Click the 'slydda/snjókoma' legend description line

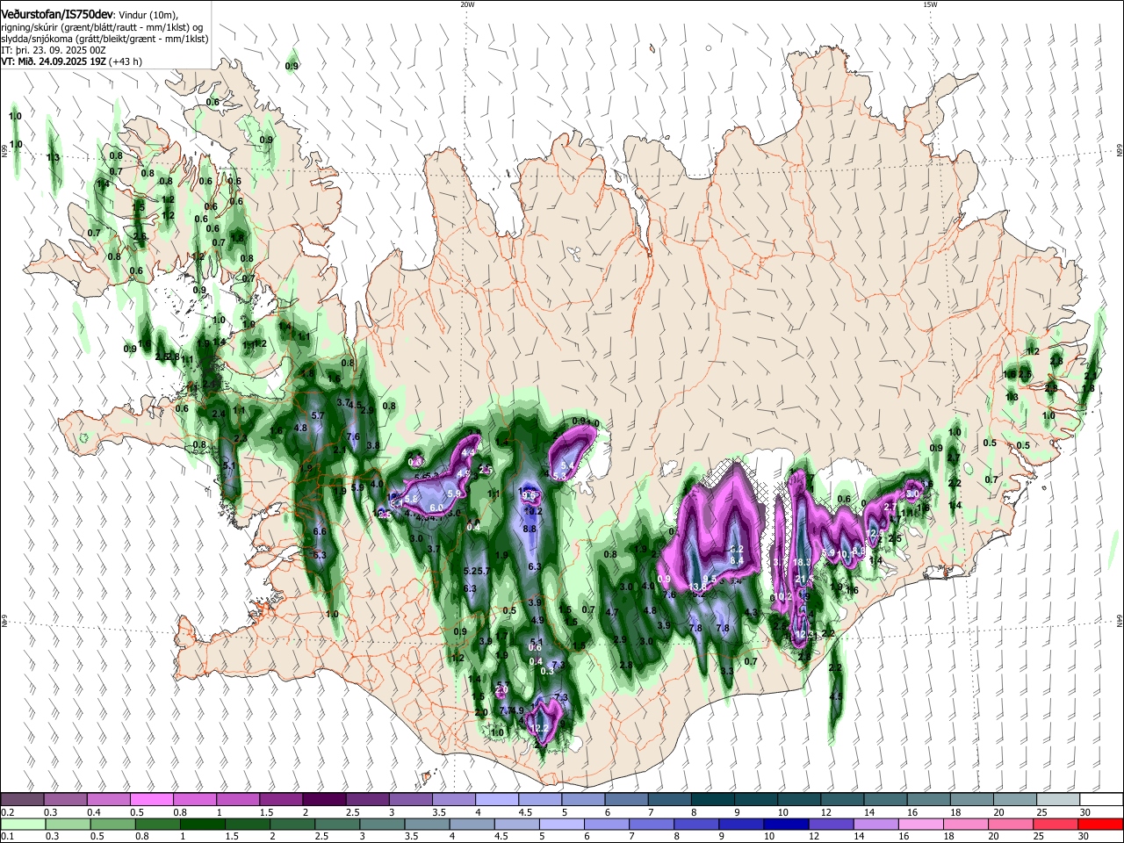(x=104, y=39)
